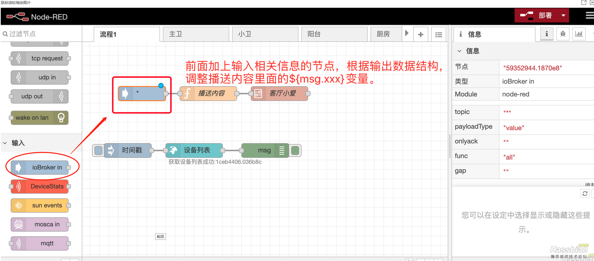Image resolution: width=594 pixels, height=261 pixels.
Task: Click the wake on lan bulb icon
Action: point(61,118)
